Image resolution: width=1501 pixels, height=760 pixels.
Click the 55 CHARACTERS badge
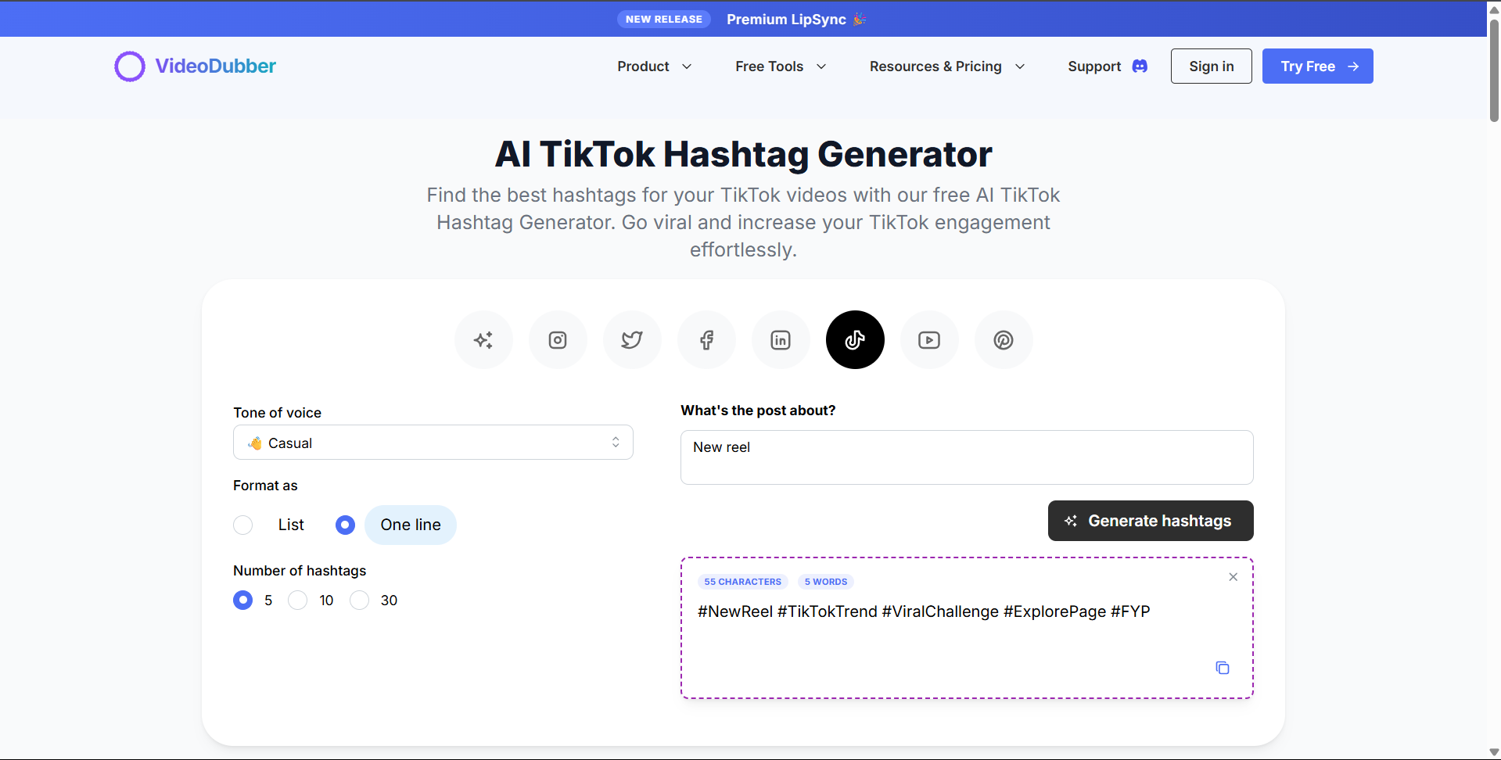click(x=742, y=582)
